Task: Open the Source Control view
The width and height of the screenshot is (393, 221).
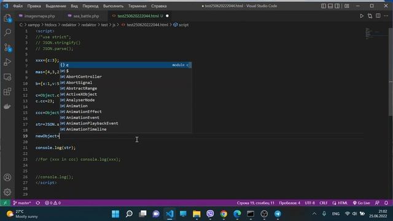Action: pos(7,47)
